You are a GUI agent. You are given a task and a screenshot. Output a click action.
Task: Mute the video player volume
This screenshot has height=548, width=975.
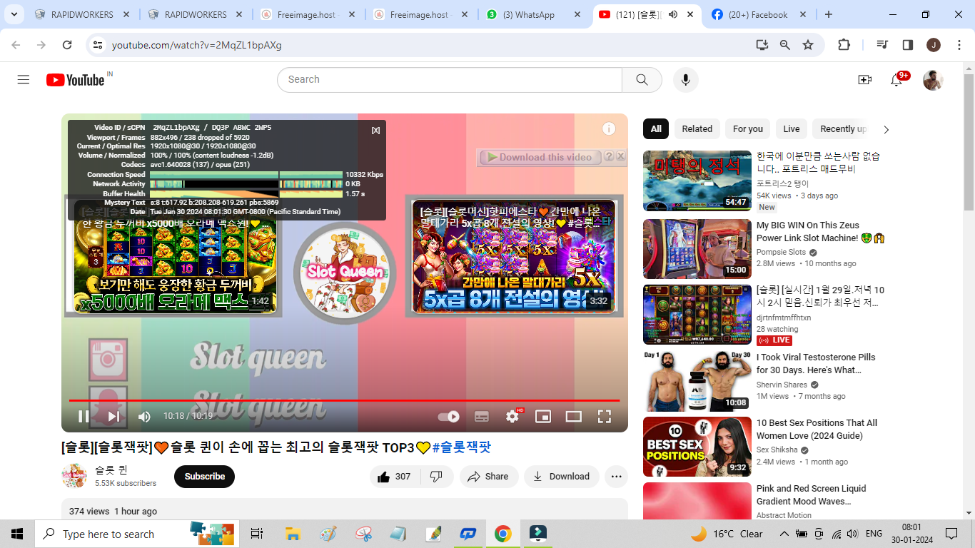144,417
